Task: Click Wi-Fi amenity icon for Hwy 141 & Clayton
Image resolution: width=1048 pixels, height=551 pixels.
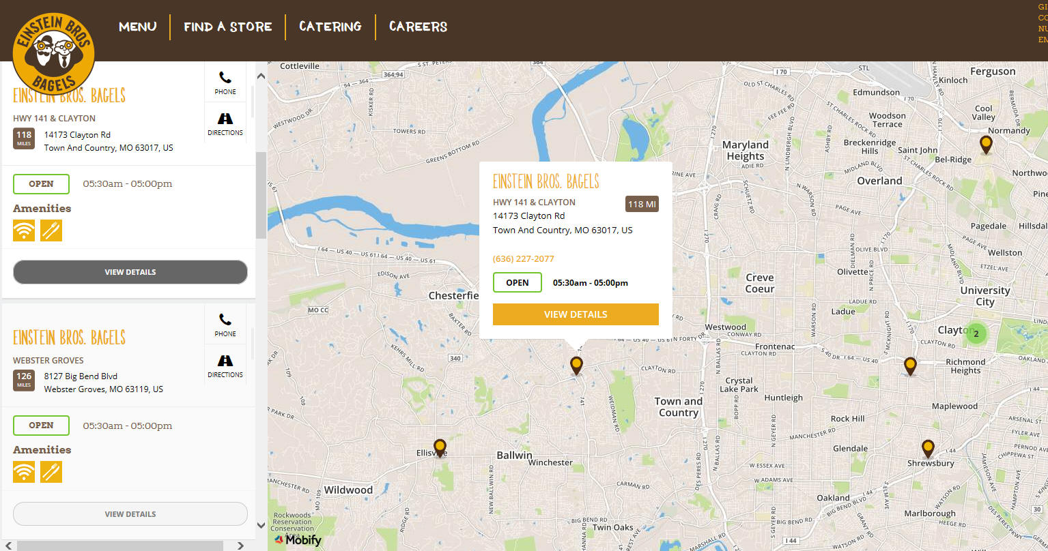Action: 24,230
